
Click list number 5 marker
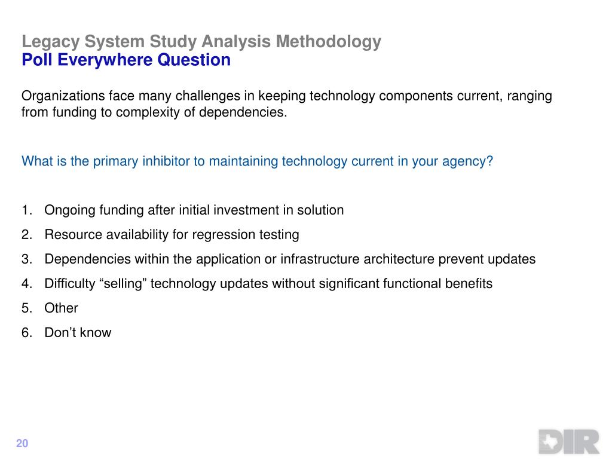click(x=26, y=308)
